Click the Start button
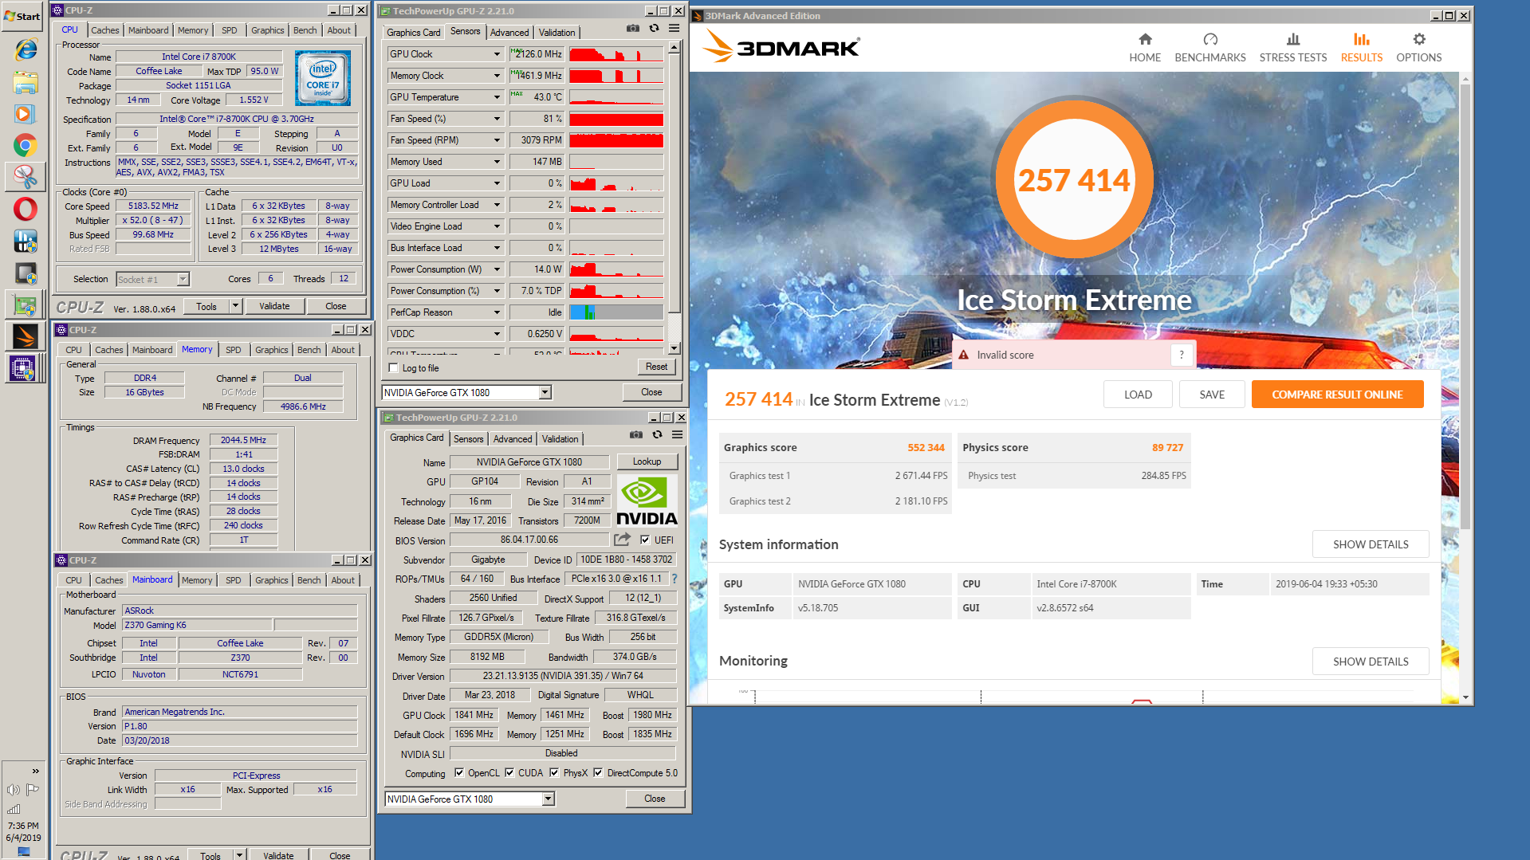 coord(22,16)
